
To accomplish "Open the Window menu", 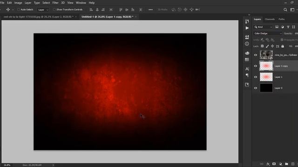I will tap(81, 3).
